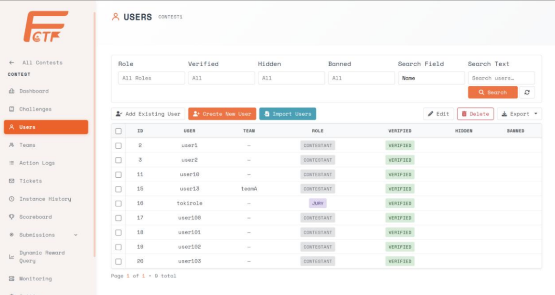Viewport: 555px width, 295px height.
Task: Click in the Search users text field
Action: [501, 78]
